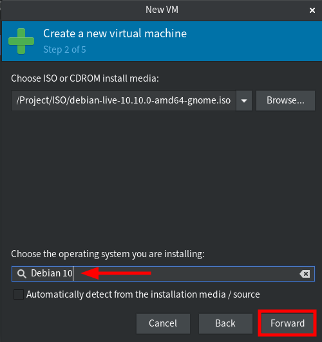Cancel the virtual machine creation
The image size is (322, 342).
pos(163,323)
